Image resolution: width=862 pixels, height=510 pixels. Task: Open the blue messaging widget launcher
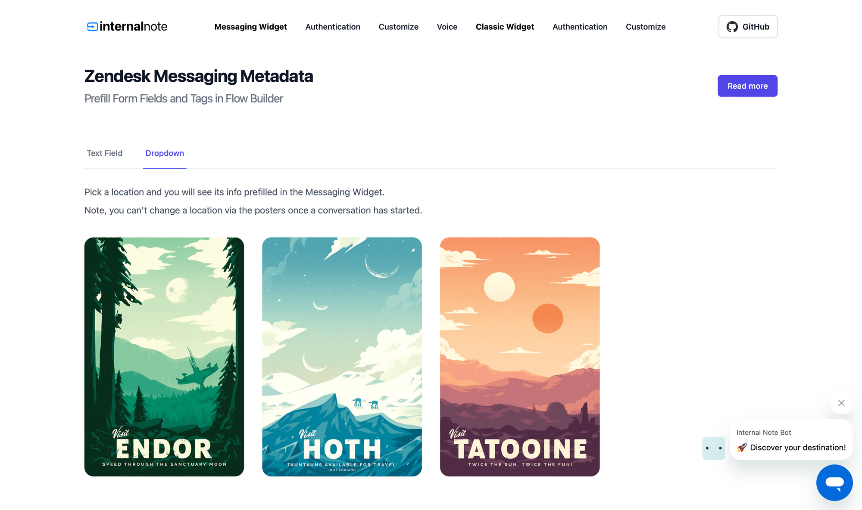pyautogui.click(x=834, y=482)
